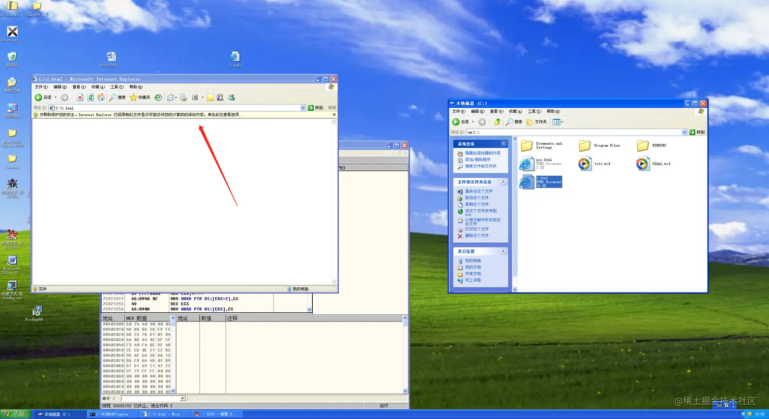Open 帮助 menu in Internet Explorer
This screenshot has height=419, width=769.
pos(136,87)
